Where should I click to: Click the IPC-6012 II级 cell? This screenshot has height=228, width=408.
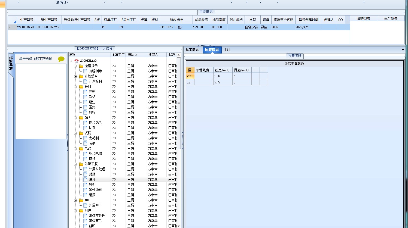176,27
